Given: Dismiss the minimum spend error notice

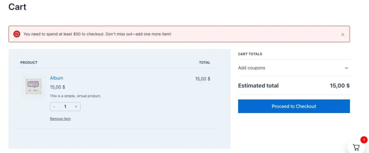Looking at the screenshot, I should pos(343,34).
